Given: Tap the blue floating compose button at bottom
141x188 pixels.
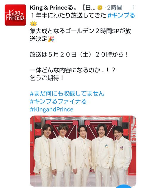Looking at the screenshot, I should [125, 187].
